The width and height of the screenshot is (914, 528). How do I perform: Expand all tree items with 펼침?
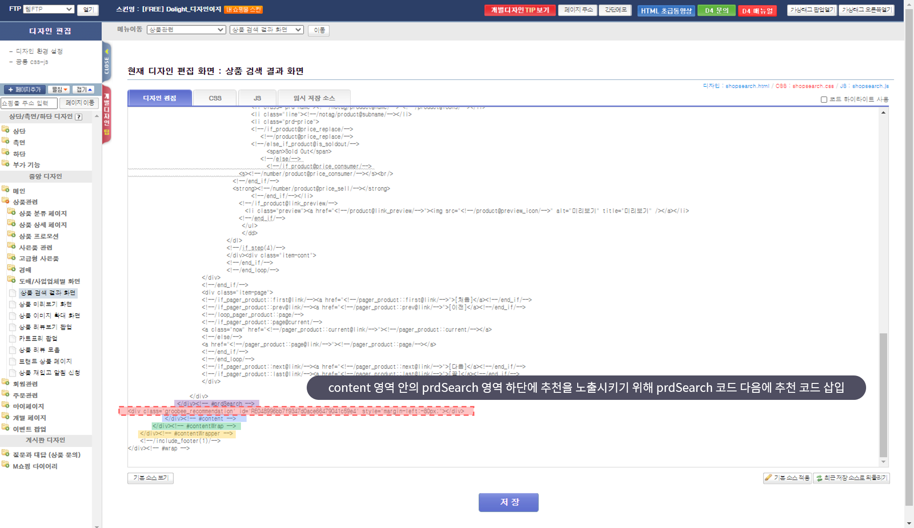(x=59, y=90)
